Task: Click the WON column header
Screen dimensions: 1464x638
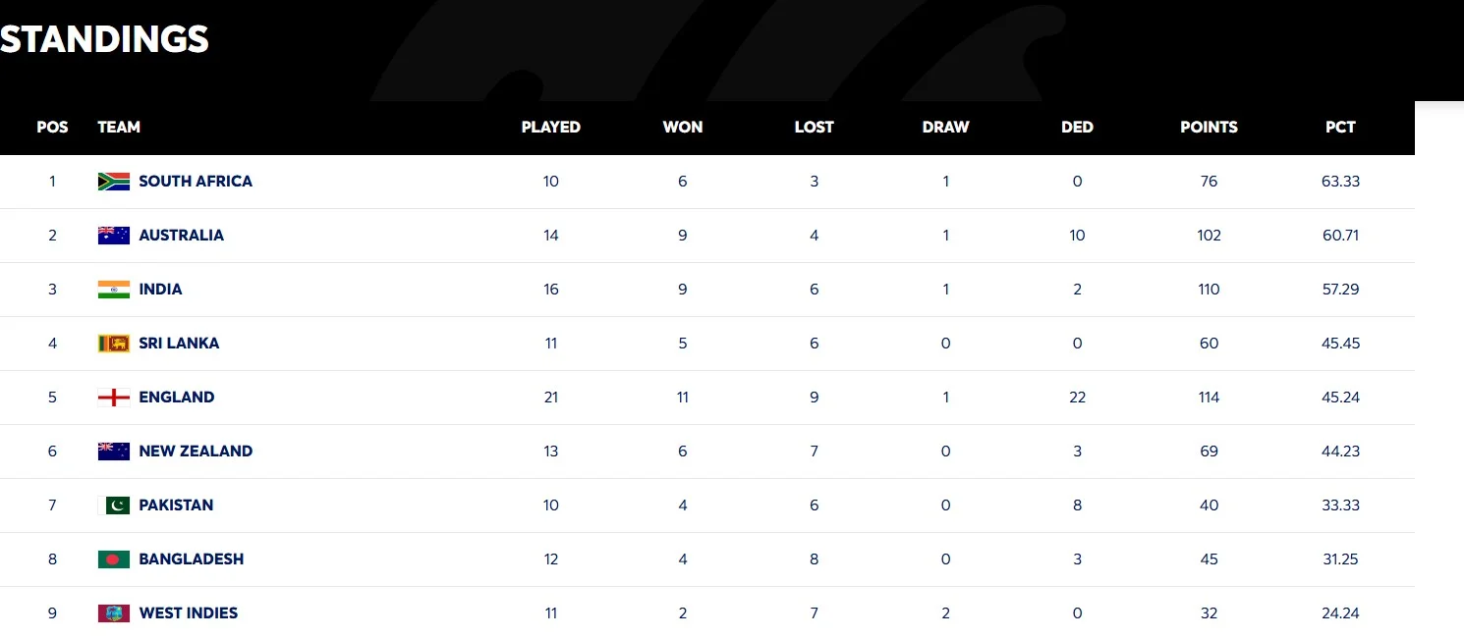Action: (683, 128)
